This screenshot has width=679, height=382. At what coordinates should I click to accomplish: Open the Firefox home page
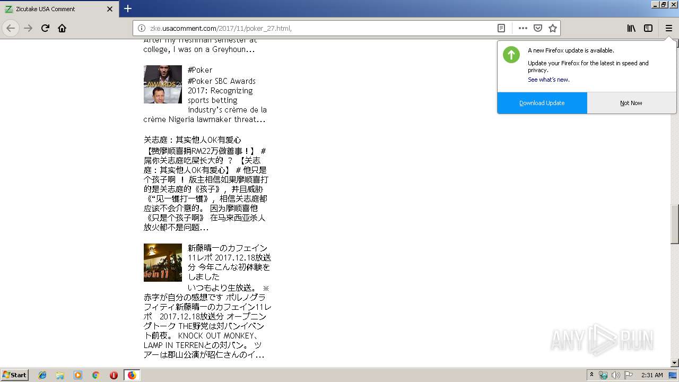click(x=62, y=28)
